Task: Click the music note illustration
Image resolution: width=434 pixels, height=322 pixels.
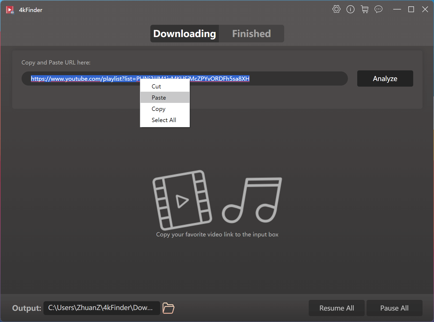Action: [x=251, y=200]
